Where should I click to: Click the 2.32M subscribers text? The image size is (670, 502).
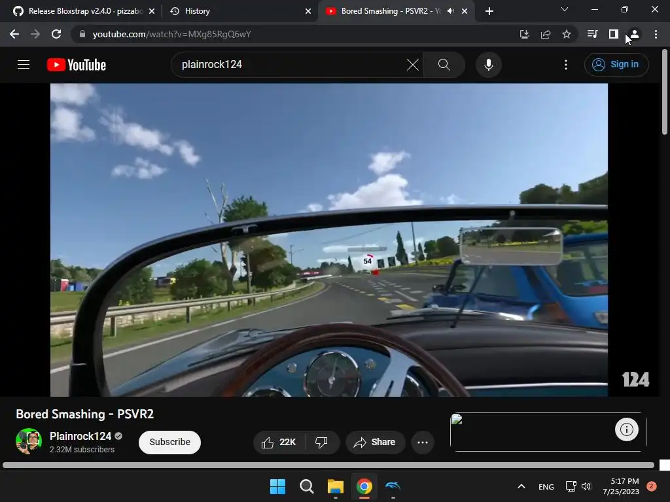(x=82, y=450)
